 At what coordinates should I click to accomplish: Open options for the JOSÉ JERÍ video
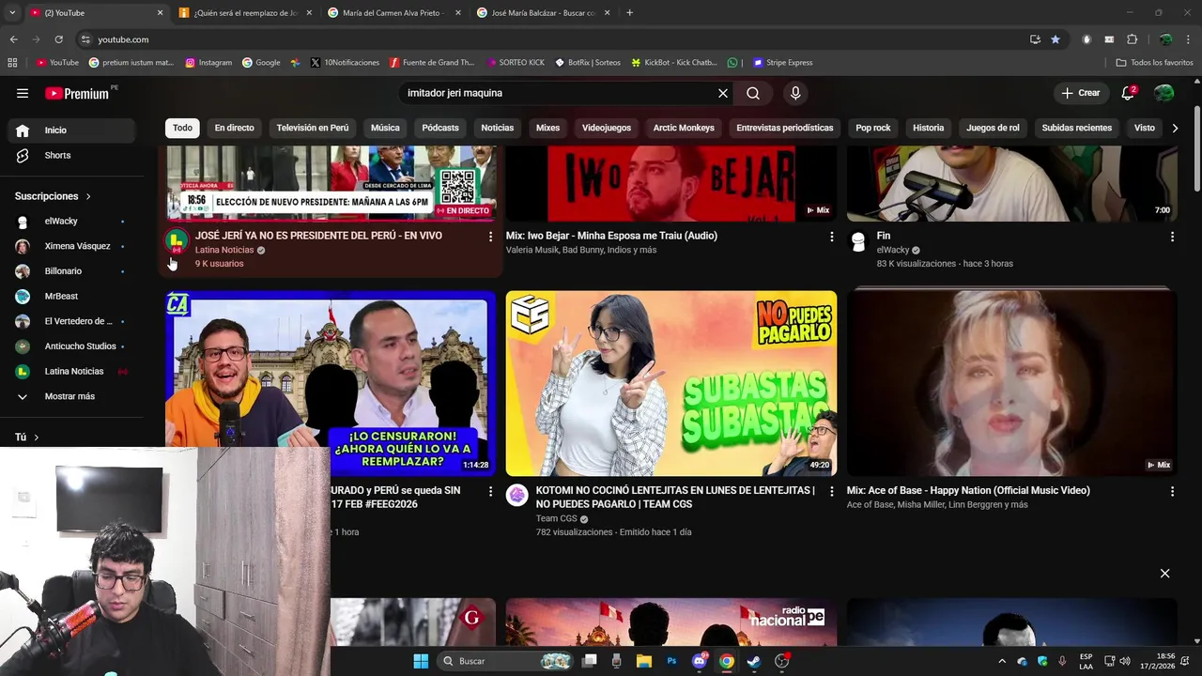(x=490, y=237)
